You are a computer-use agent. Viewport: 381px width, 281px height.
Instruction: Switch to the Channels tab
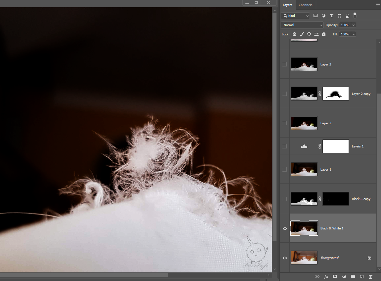(305, 5)
